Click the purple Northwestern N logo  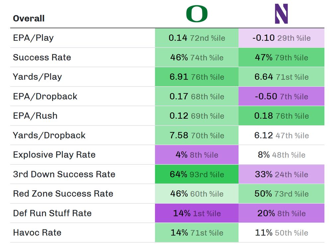click(x=281, y=14)
